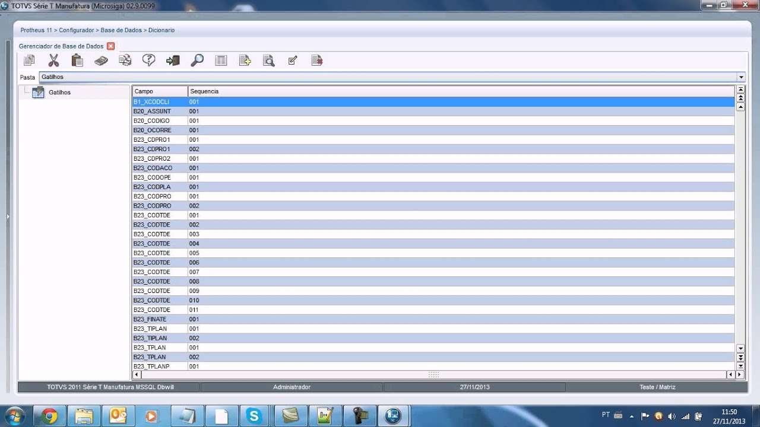Select the B23_CDPRO2 row
This screenshot has height=427, width=760.
433,159
